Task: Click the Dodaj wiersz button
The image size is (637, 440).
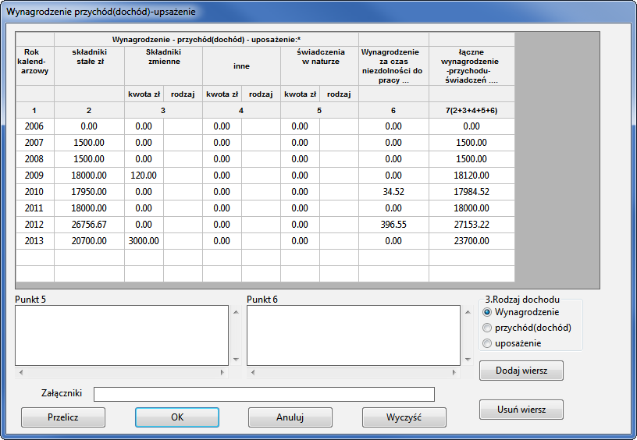Action: click(521, 371)
